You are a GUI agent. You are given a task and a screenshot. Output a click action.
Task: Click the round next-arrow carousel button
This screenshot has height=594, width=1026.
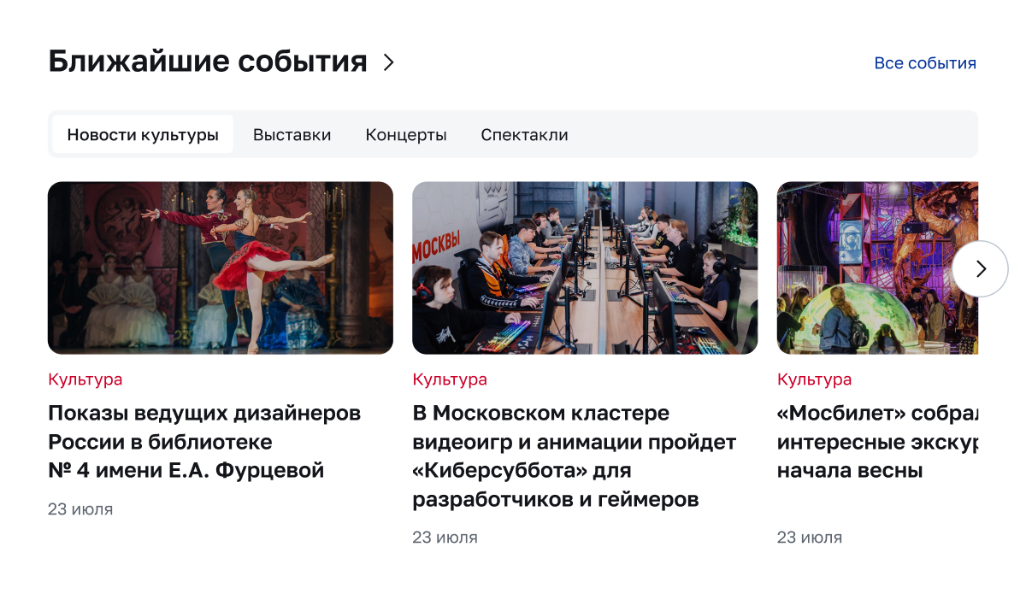coord(981,269)
